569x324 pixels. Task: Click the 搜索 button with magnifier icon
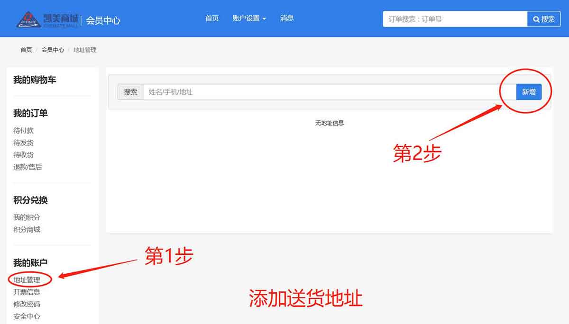[x=543, y=19]
